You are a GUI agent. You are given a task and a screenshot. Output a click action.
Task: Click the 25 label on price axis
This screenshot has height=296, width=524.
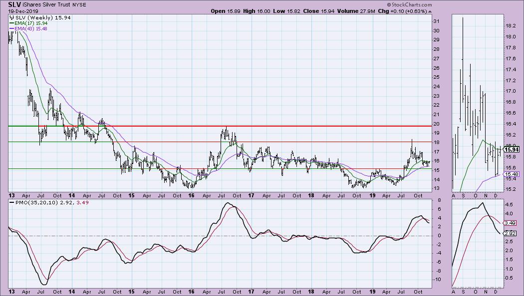[436, 77]
